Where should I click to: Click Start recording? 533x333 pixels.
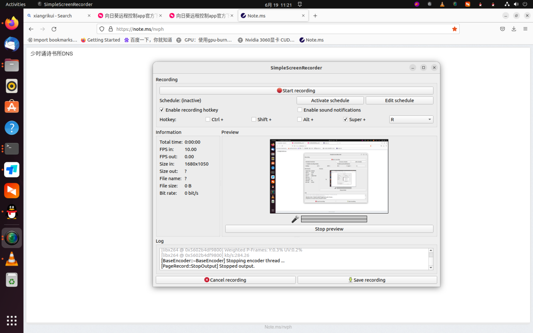pos(296,90)
